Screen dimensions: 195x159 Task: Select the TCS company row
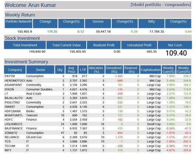click(98, 142)
